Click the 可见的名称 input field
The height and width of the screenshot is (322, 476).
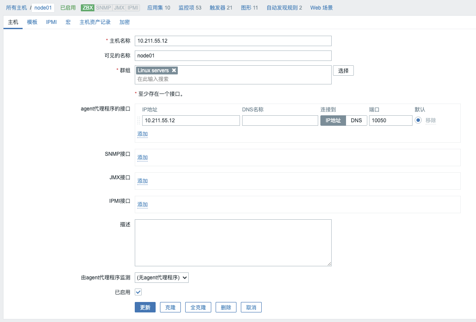tap(233, 56)
